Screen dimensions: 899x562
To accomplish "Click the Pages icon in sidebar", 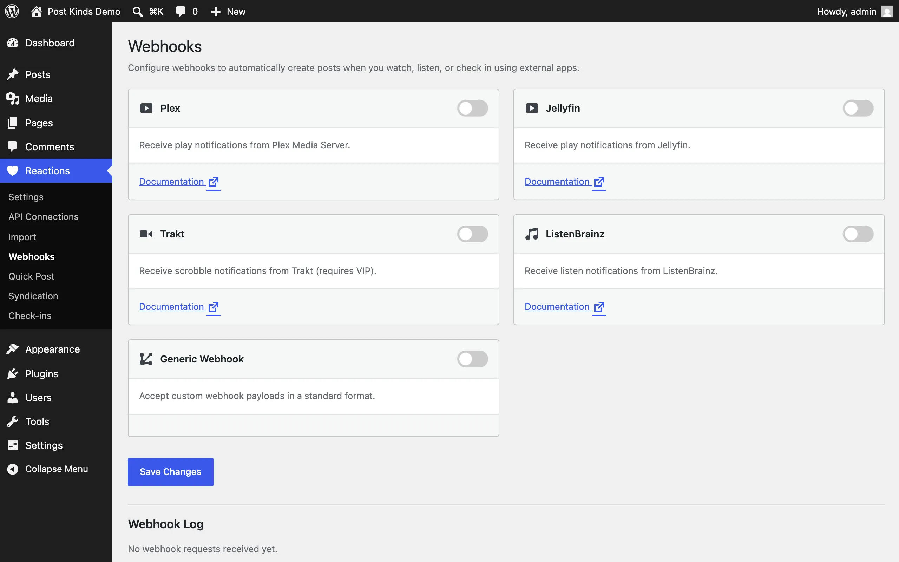I will 13,123.
